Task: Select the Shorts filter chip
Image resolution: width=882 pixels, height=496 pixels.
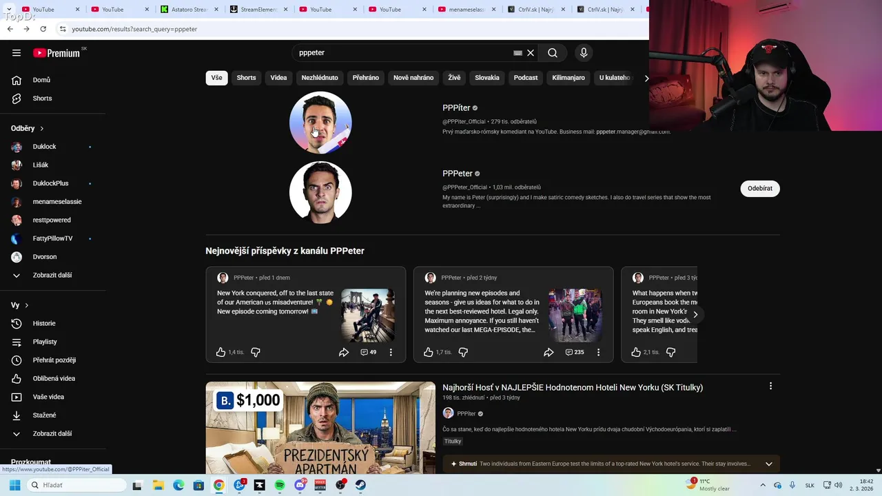Action: tap(246, 78)
